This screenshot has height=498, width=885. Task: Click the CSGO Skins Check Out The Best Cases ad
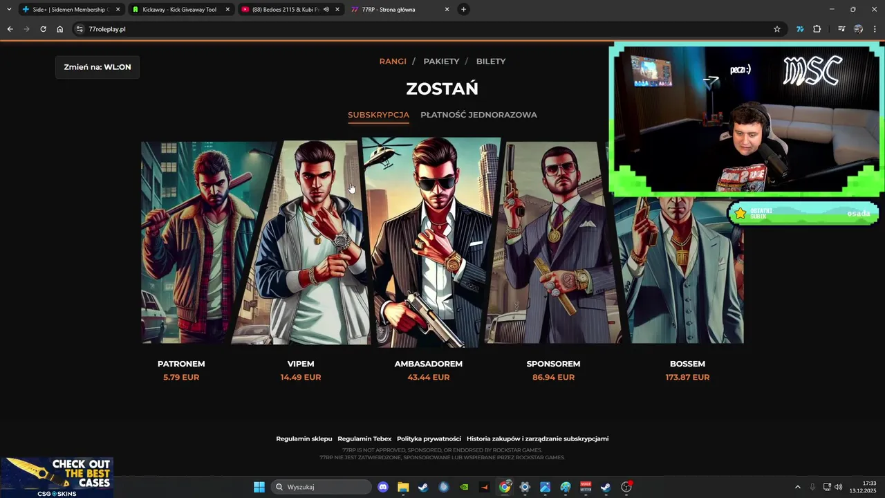57,477
